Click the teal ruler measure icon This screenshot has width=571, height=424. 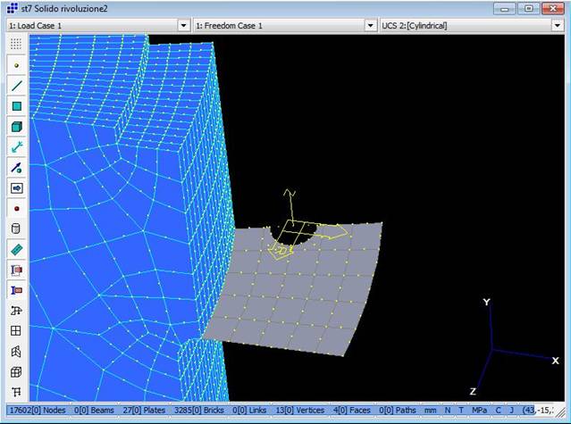16,249
